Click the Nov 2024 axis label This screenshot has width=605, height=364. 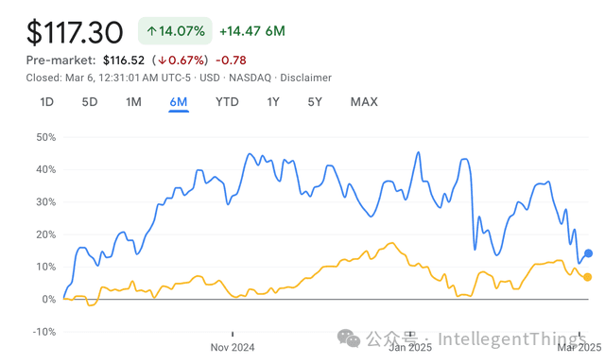click(233, 347)
